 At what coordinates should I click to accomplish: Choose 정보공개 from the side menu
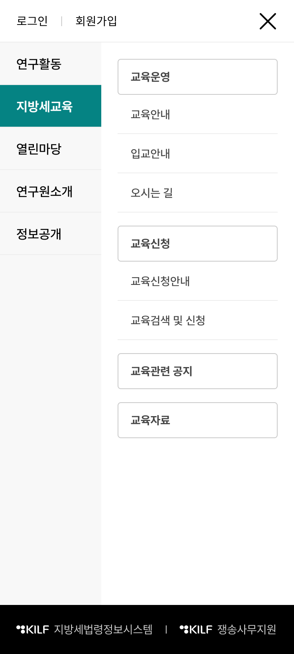point(39,234)
